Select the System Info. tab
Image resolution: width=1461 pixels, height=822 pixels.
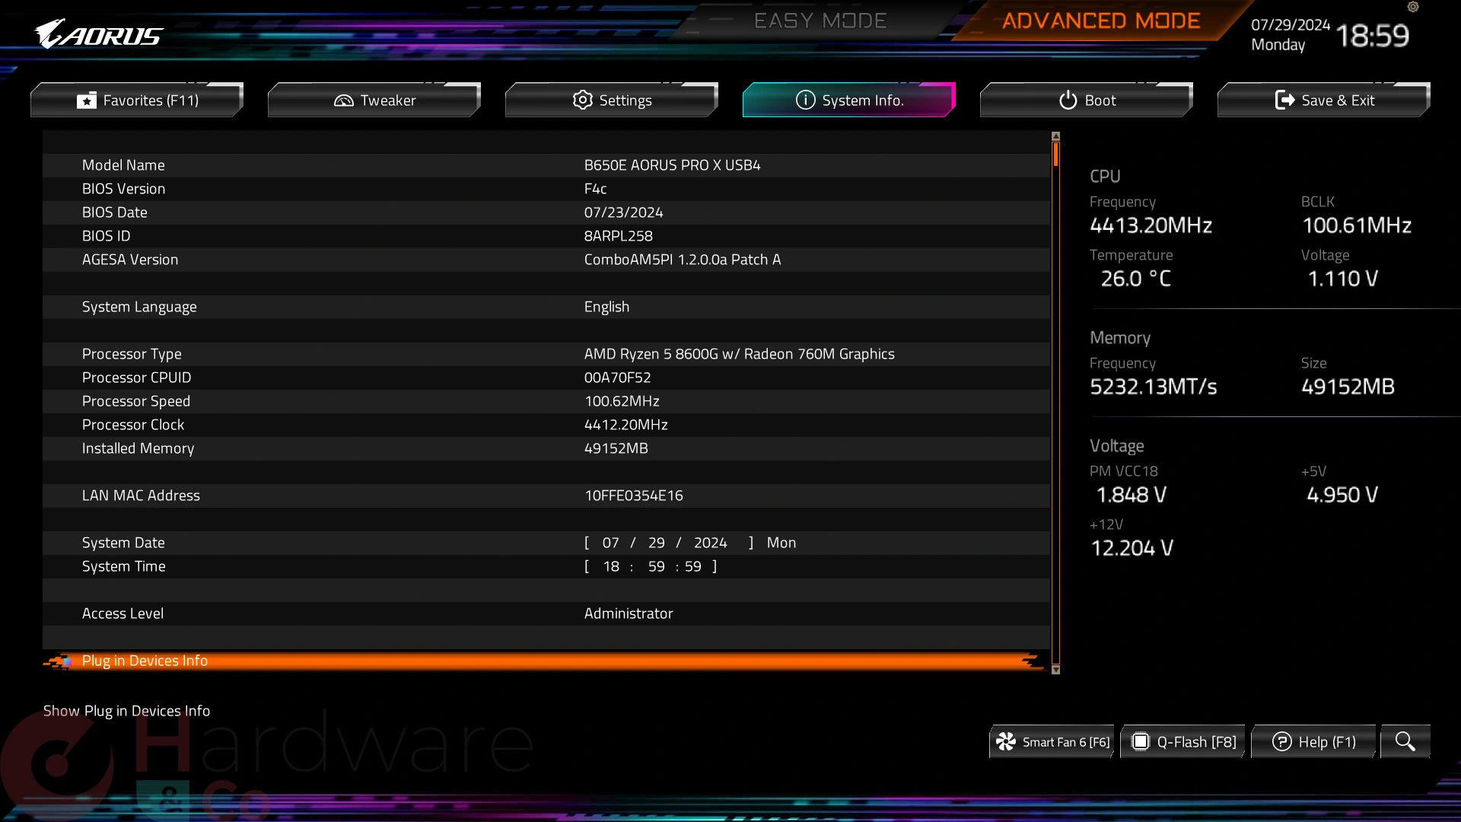tap(849, 100)
